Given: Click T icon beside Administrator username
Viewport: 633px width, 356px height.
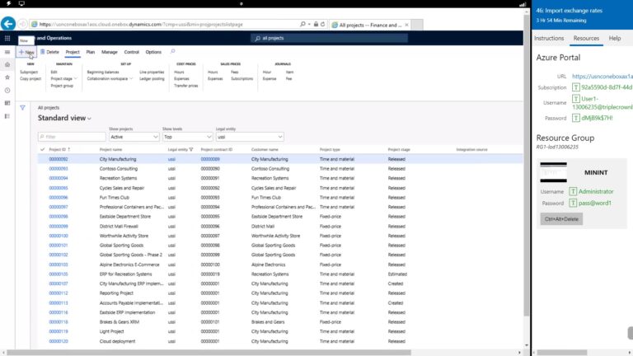Looking at the screenshot, I should pyautogui.click(x=573, y=191).
